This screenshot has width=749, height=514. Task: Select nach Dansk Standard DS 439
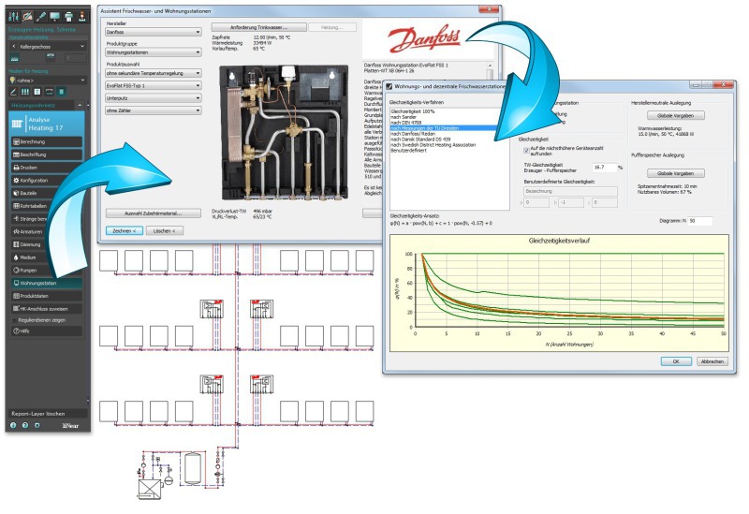420,140
